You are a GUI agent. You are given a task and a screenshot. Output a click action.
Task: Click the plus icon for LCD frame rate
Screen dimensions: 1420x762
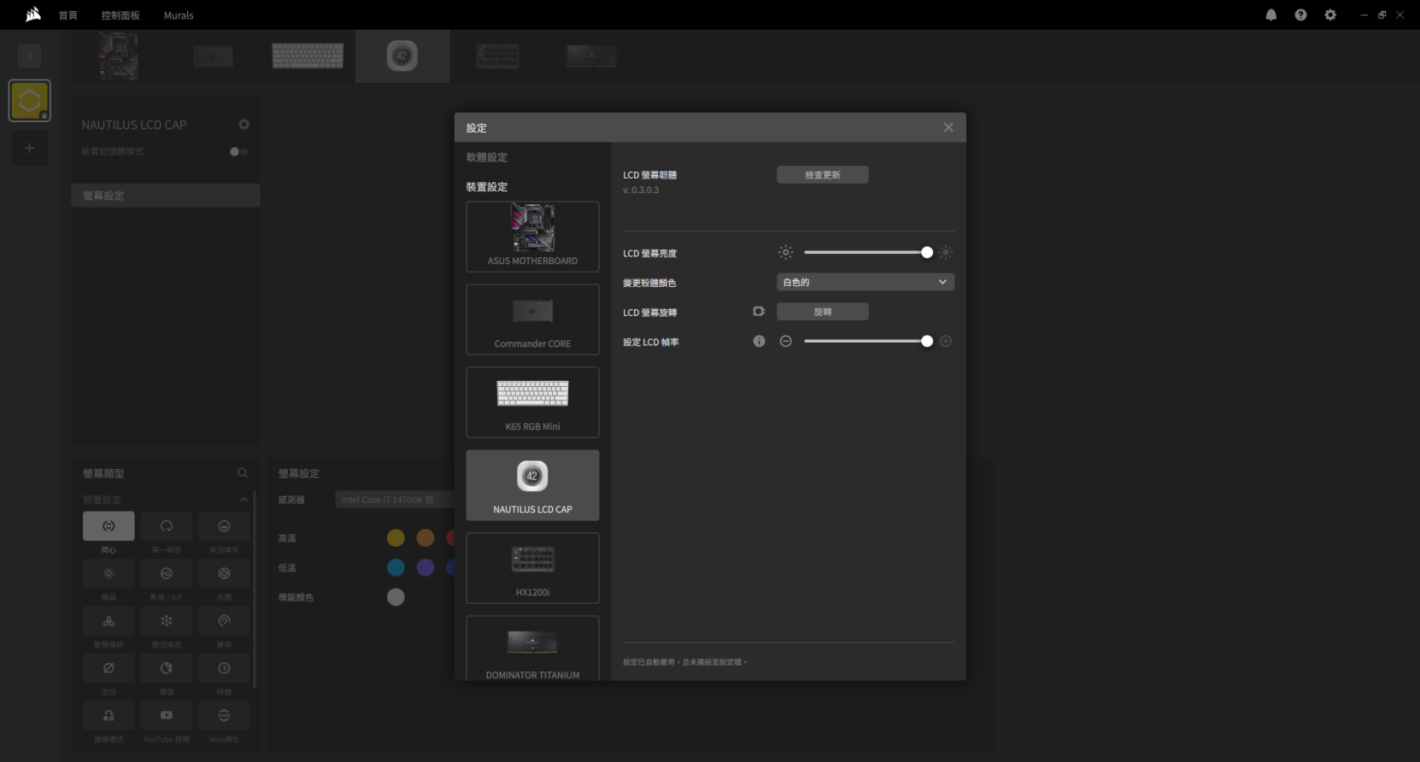(946, 341)
